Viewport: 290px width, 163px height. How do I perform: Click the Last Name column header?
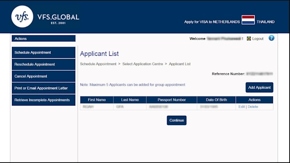pyautogui.click(x=130, y=100)
